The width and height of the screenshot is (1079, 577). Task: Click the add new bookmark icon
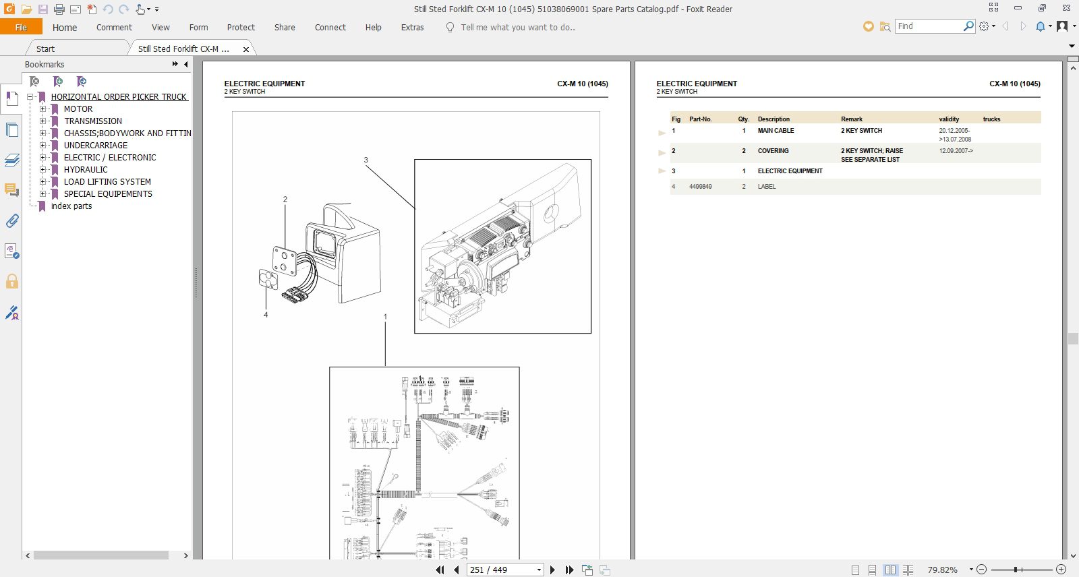tap(58, 82)
